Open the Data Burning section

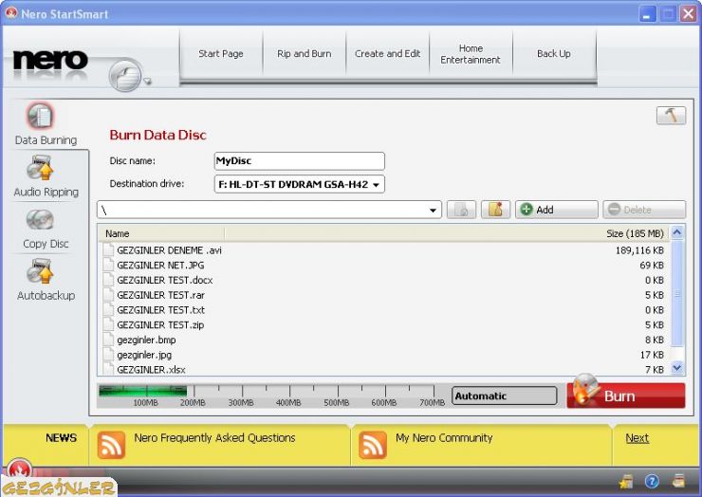click(x=46, y=124)
